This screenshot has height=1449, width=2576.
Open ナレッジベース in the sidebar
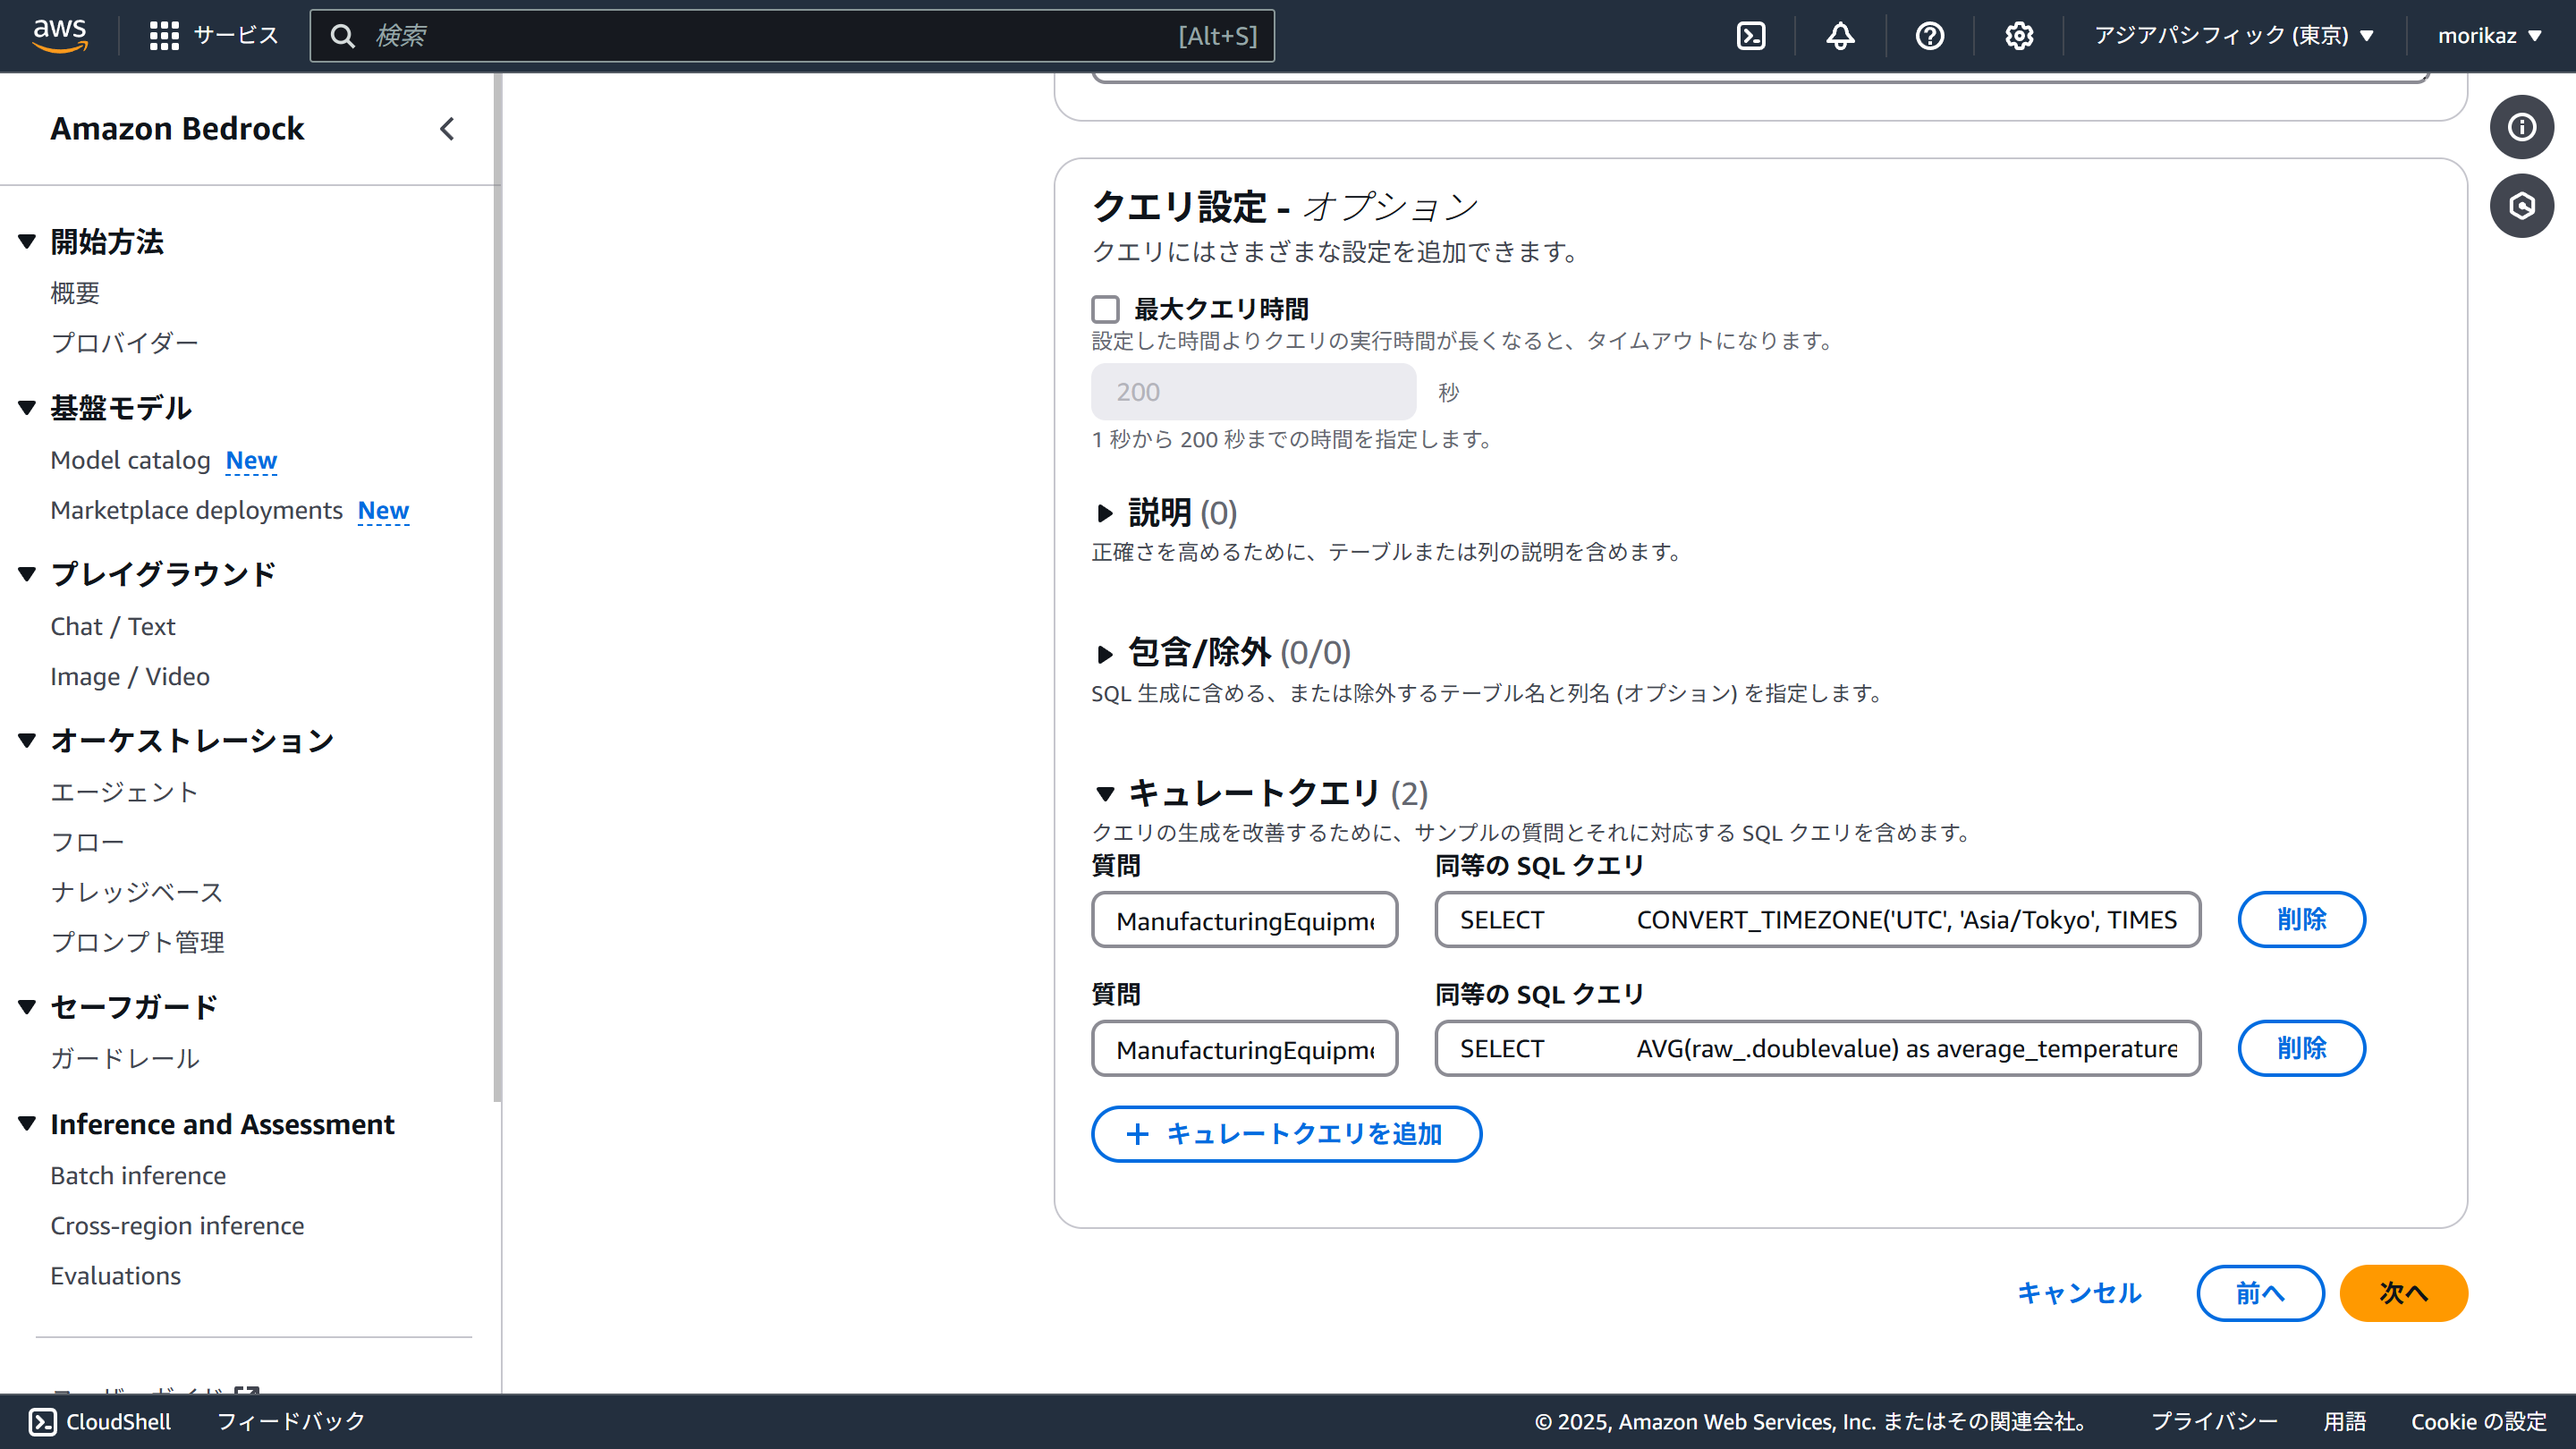pos(137,892)
